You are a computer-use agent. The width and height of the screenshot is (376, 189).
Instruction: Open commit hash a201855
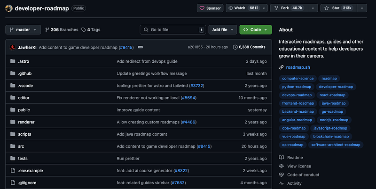point(195,47)
